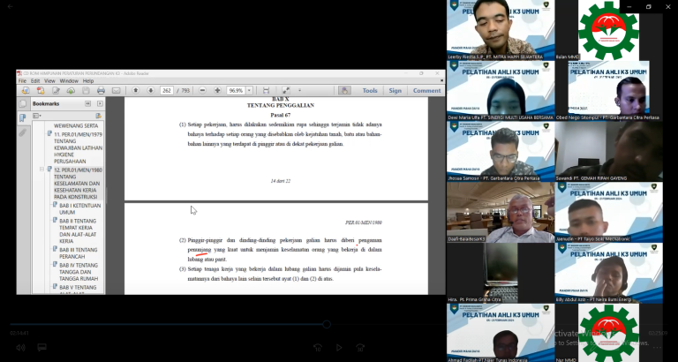Select bookmark BAB IV Tentang Tangga
Screen dimensions: 678x362
click(79, 272)
